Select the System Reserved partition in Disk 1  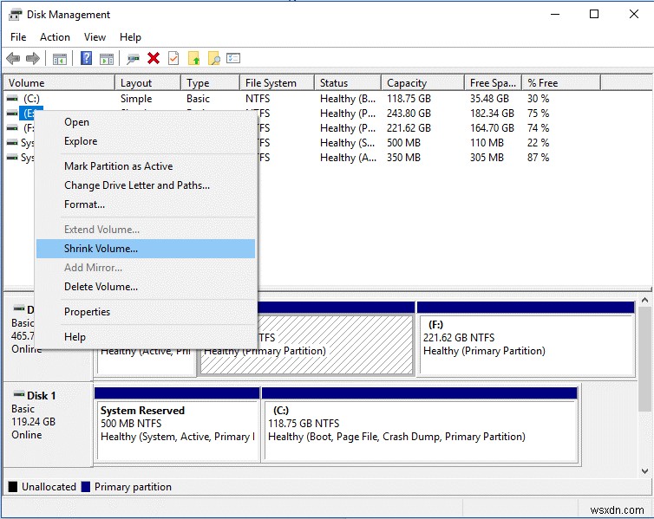(177, 425)
